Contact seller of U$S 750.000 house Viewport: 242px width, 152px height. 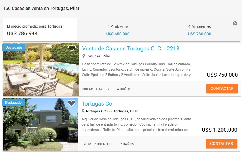click(222, 88)
